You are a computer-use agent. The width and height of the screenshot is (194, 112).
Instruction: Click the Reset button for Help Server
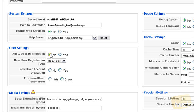[104, 38]
